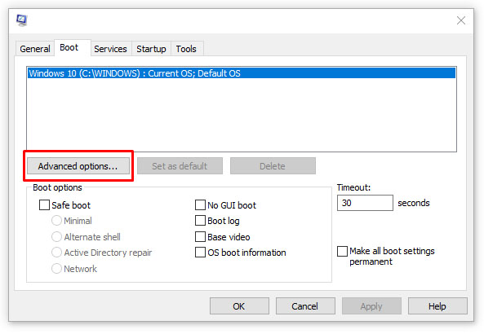
Task: Select the Minimal safe boot radio button
Action: [56, 221]
